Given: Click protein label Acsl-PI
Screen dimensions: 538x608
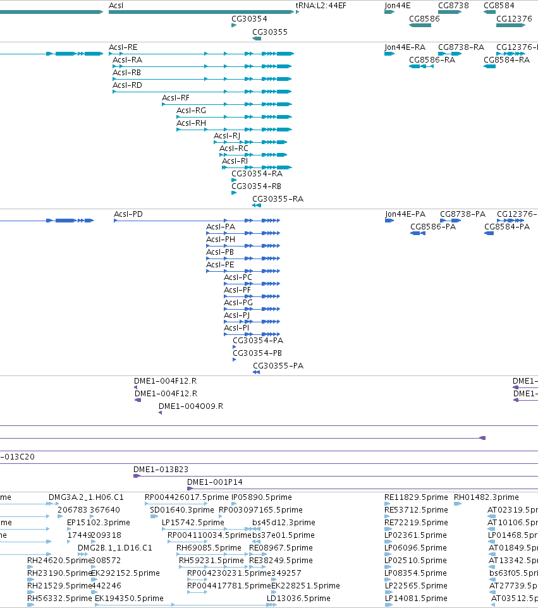Looking at the screenshot, I should coord(236,327).
